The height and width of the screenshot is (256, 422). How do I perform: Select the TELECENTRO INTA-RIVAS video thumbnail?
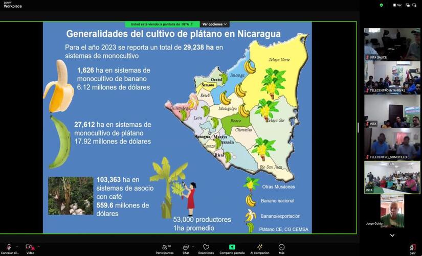[x=392, y=78]
